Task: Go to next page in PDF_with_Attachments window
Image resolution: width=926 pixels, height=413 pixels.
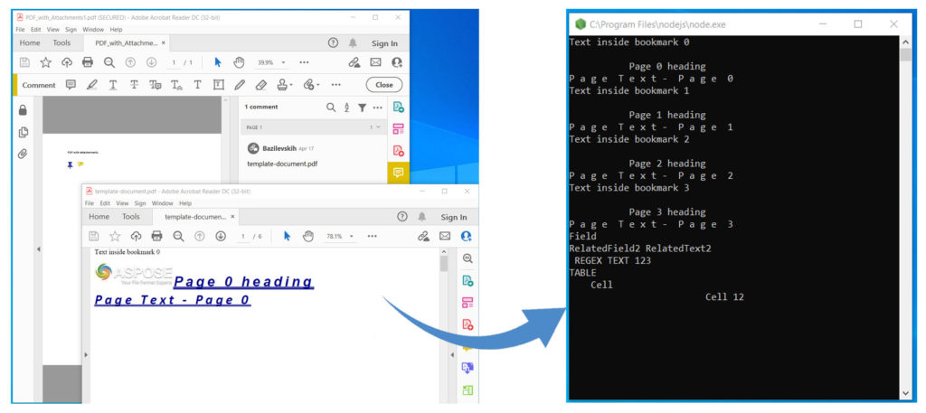Action: [151, 62]
